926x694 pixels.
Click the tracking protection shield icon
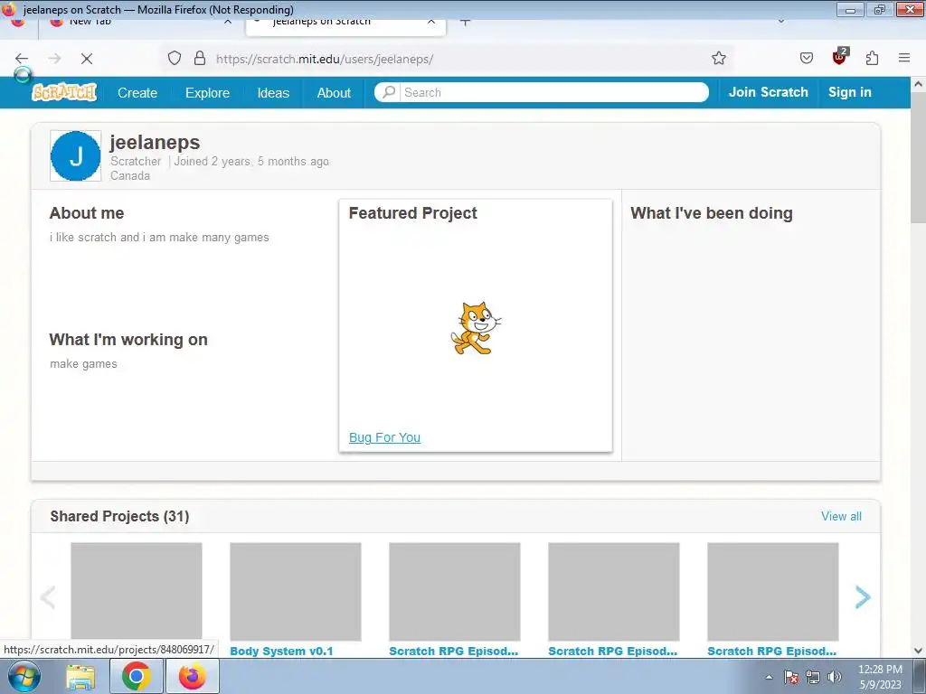175,58
